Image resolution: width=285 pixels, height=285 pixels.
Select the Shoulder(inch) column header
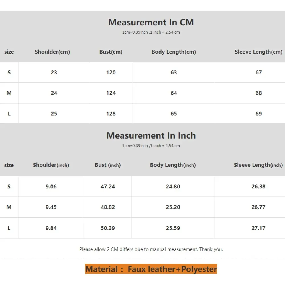(x=51, y=165)
